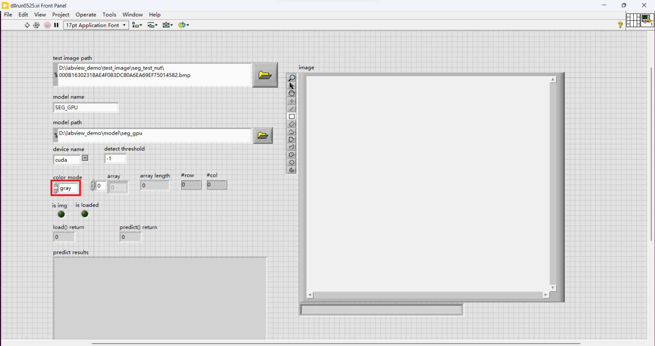Open the Tools menu
This screenshot has height=346, width=655.
pyautogui.click(x=109, y=15)
